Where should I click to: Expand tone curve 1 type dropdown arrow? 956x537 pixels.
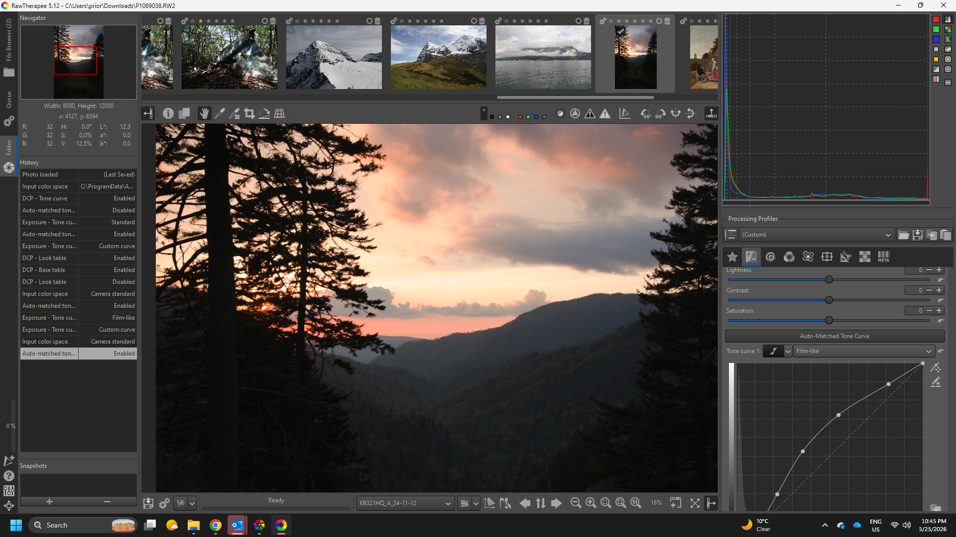tap(788, 351)
